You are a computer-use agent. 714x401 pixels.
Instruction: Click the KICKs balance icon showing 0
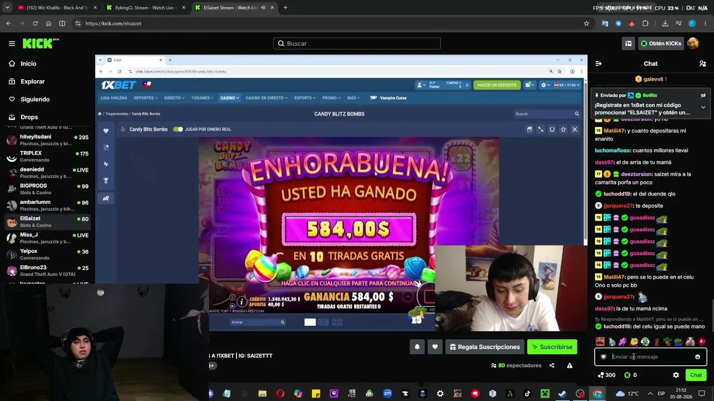point(627,375)
